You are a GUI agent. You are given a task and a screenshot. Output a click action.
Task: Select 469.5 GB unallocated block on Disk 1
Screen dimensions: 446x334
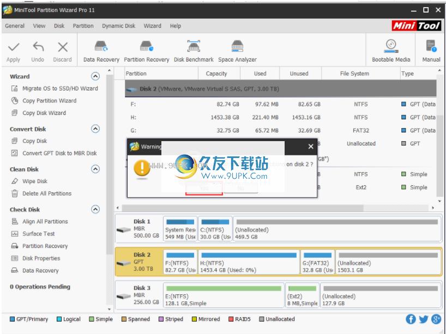[336, 229]
